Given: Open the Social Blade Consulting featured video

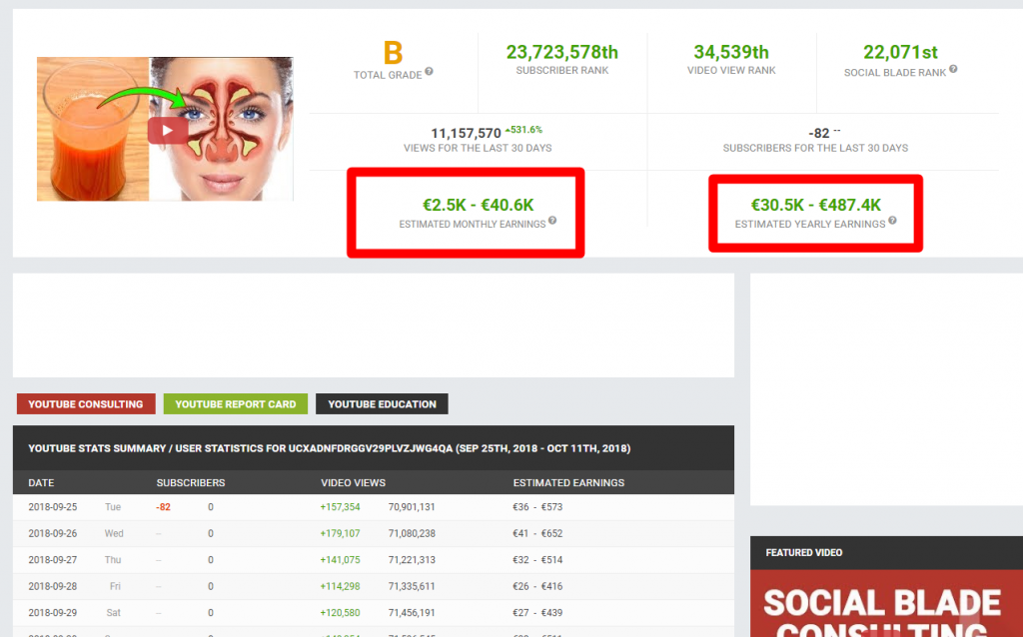Looking at the screenshot, I should tap(887, 603).
